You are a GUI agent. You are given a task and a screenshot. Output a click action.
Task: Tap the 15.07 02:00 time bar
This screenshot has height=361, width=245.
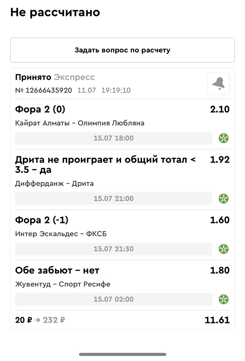click(x=113, y=299)
